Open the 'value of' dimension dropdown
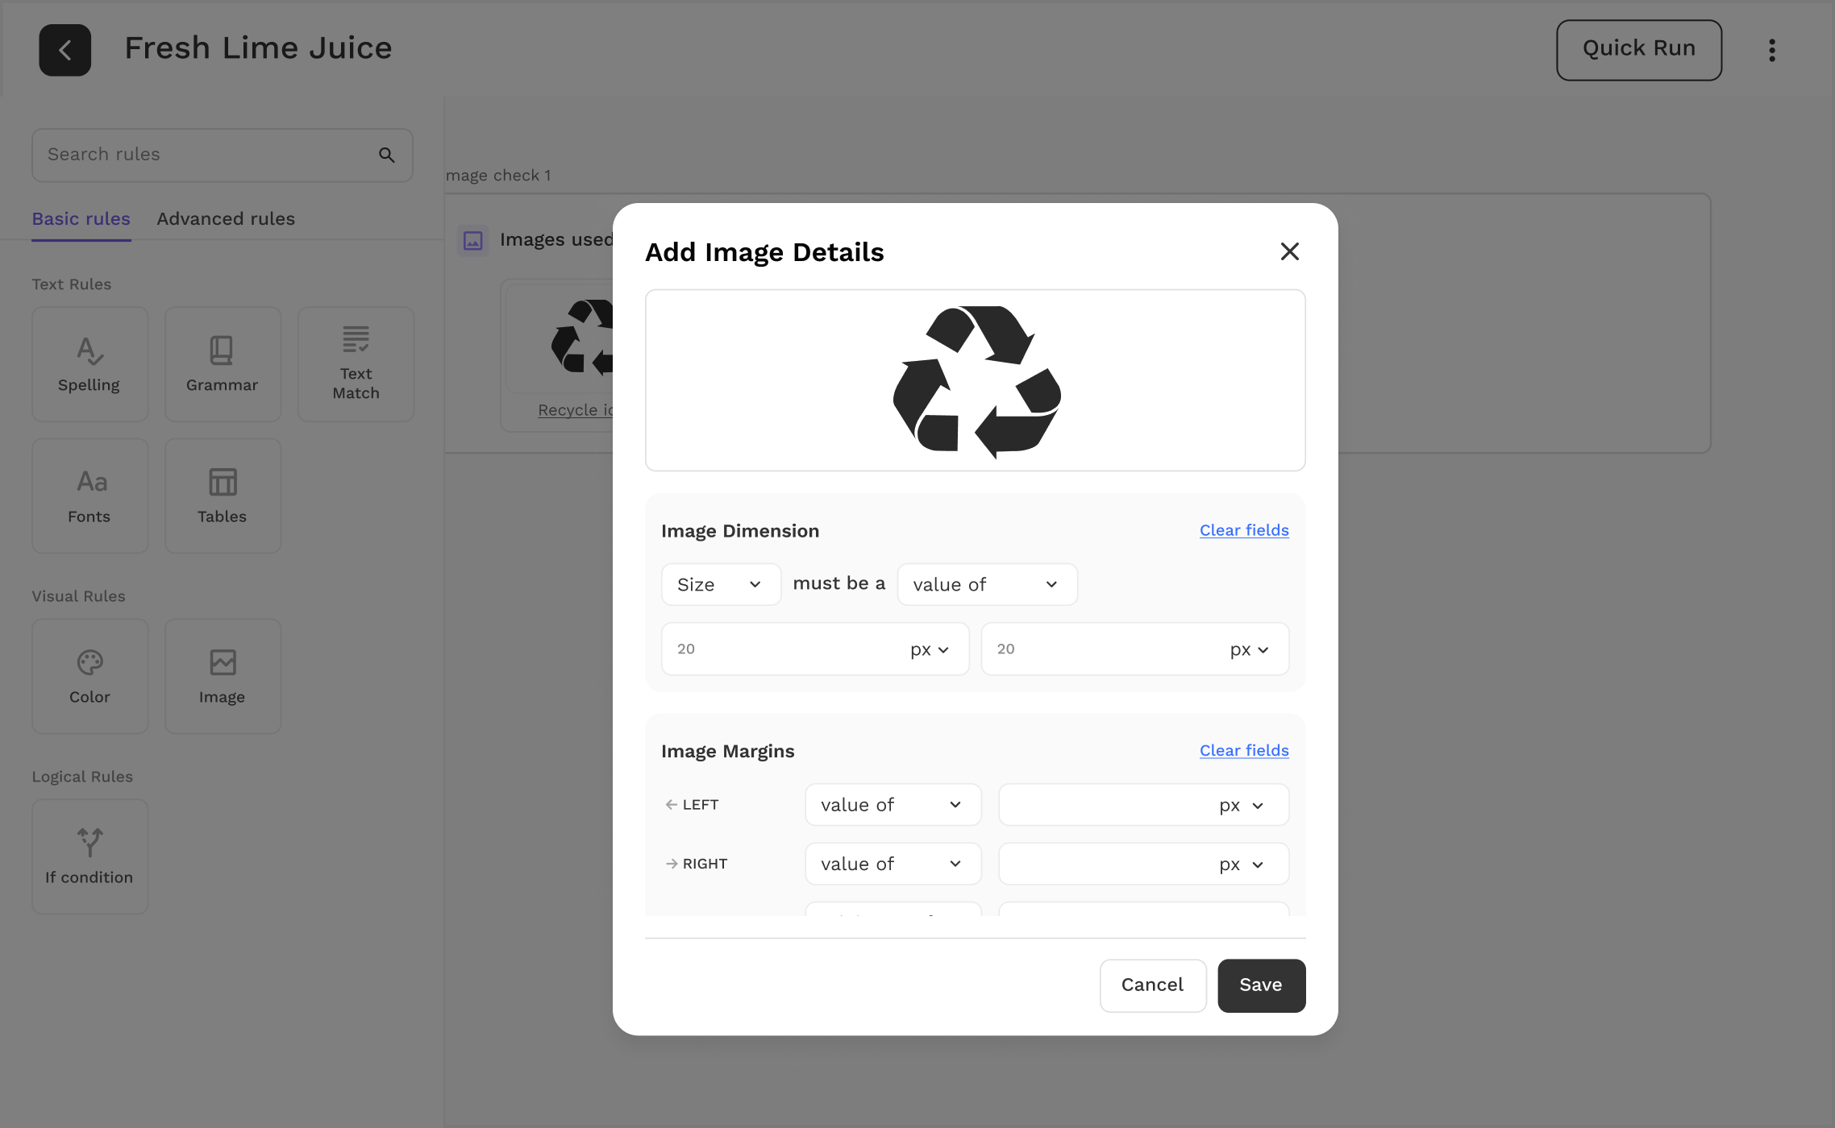The height and width of the screenshot is (1128, 1835). 986,583
